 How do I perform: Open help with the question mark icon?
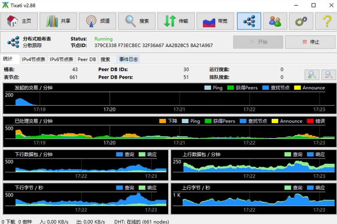tap(327, 21)
